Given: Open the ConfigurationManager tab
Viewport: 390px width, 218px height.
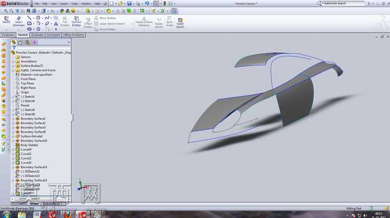Looking at the screenshot, I should (x=28, y=42).
